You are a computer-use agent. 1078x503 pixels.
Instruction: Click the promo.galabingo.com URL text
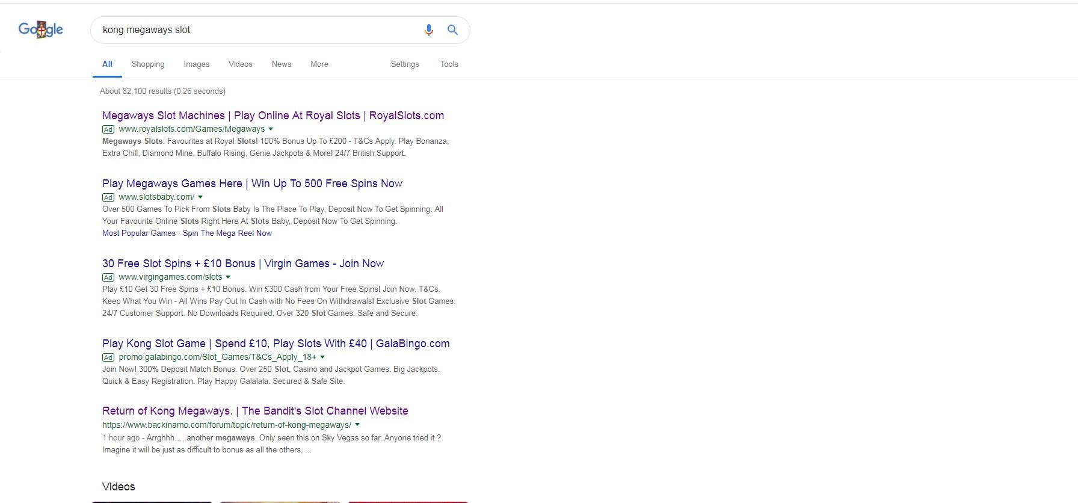coord(218,357)
